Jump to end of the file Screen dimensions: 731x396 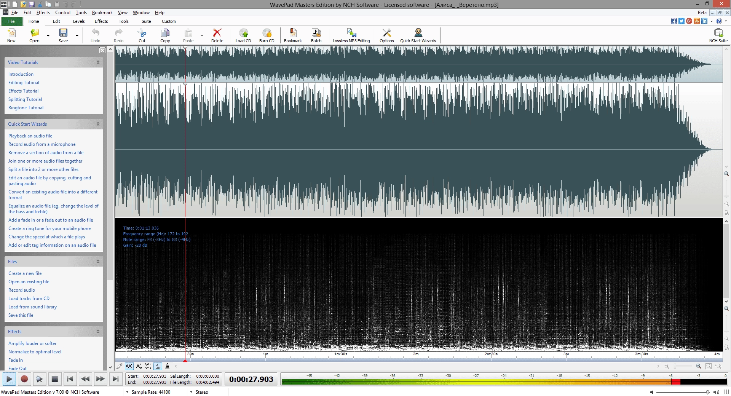115,379
